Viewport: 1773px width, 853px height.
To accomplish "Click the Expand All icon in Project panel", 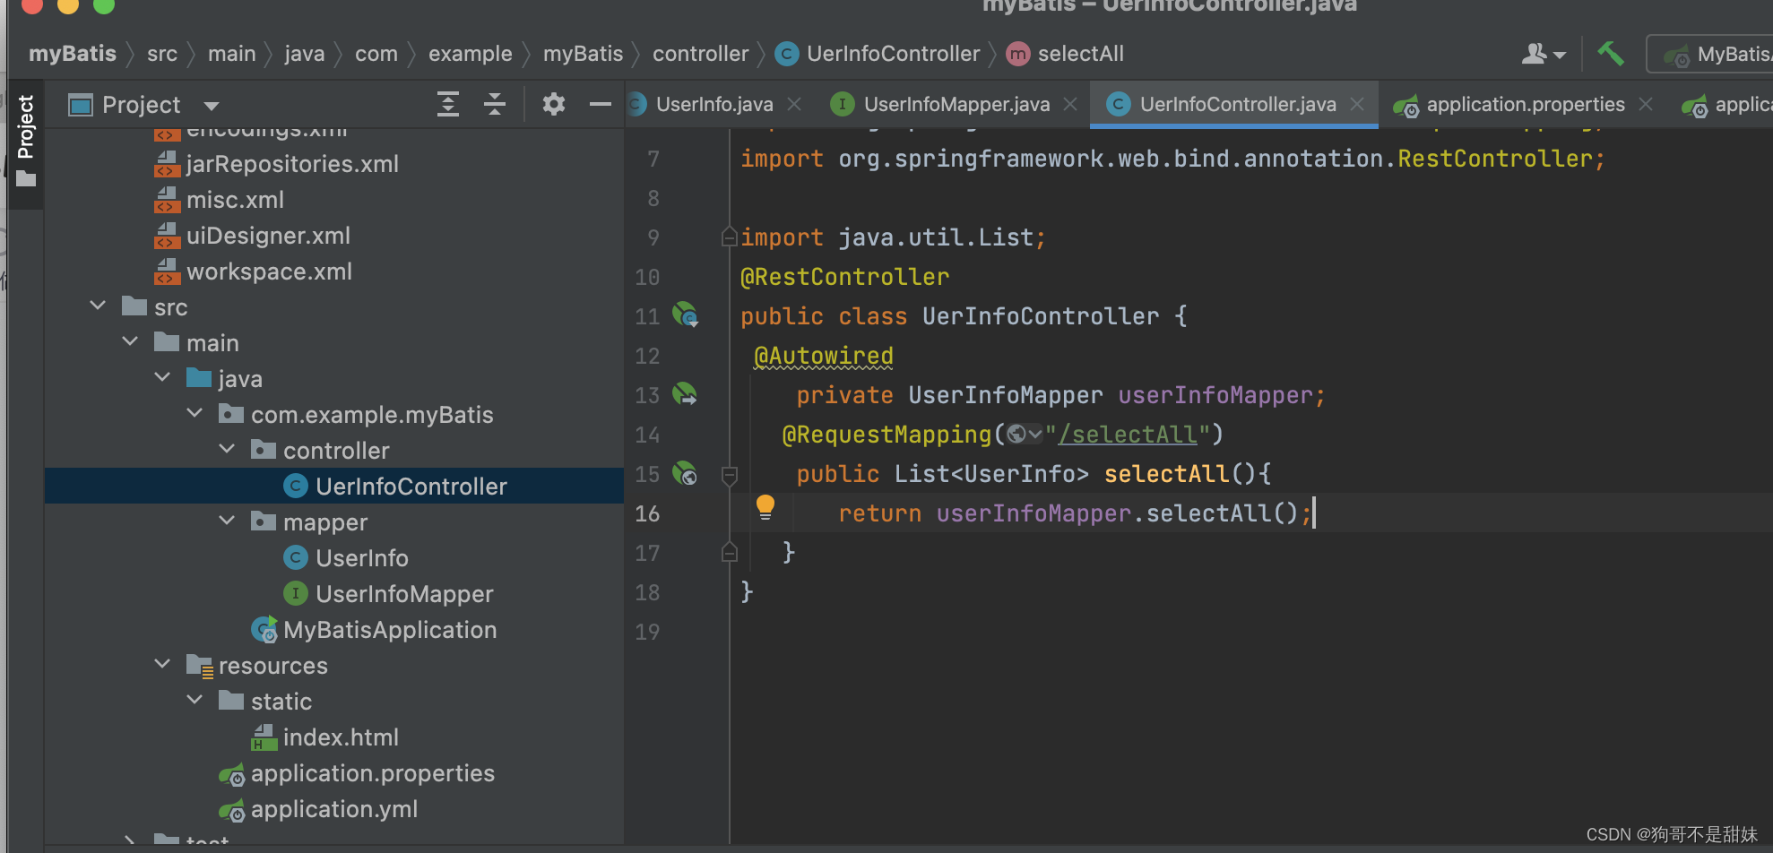I will [x=448, y=105].
